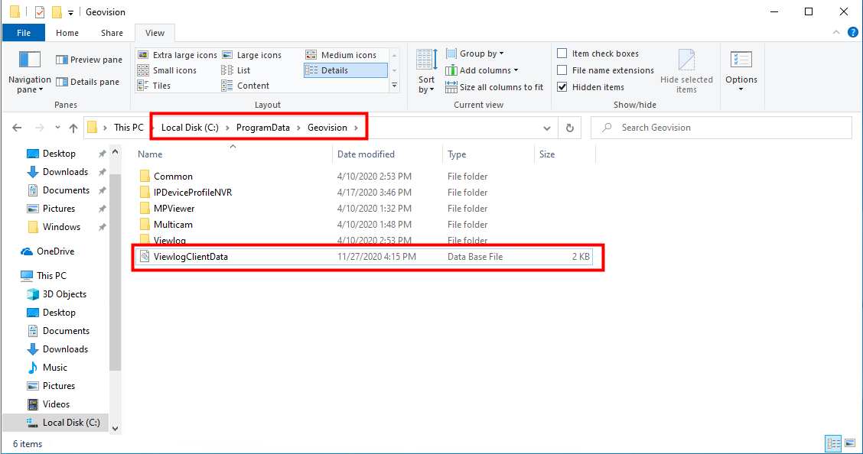Screen dimensions: 863x454
Task: Select the Common folder
Action: click(173, 177)
